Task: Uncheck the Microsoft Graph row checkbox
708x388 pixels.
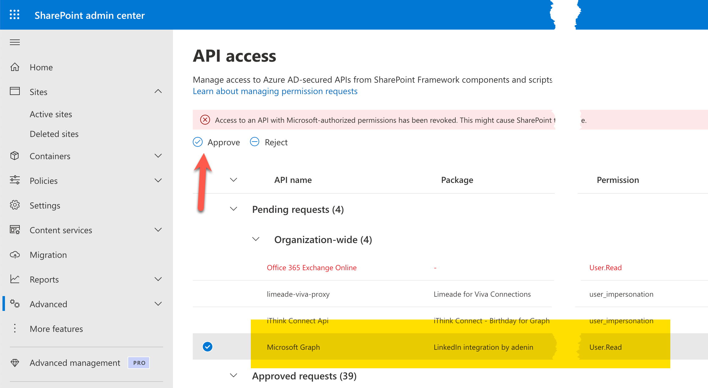Action: 208,347
